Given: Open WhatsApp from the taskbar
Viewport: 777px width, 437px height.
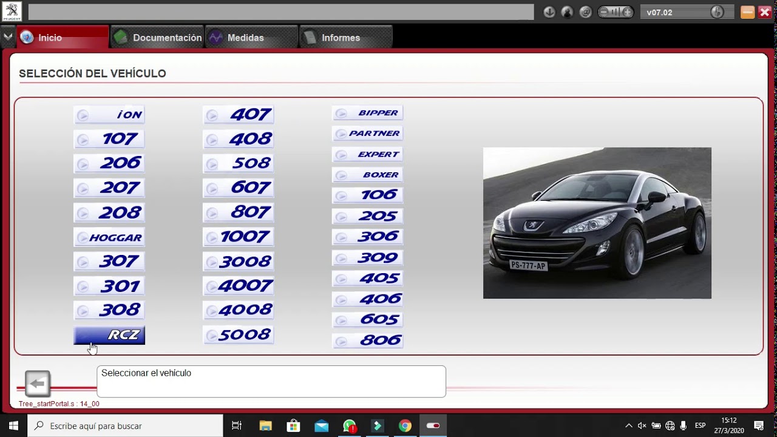Looking at the screenshot, I should [x=349, y=425].
